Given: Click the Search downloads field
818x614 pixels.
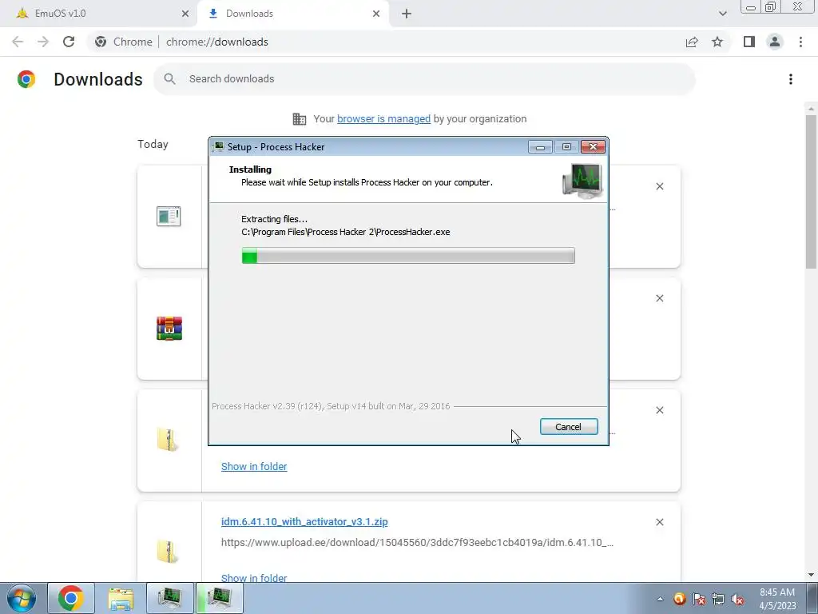Looking at the screenshot, I should tap(424, 79).
